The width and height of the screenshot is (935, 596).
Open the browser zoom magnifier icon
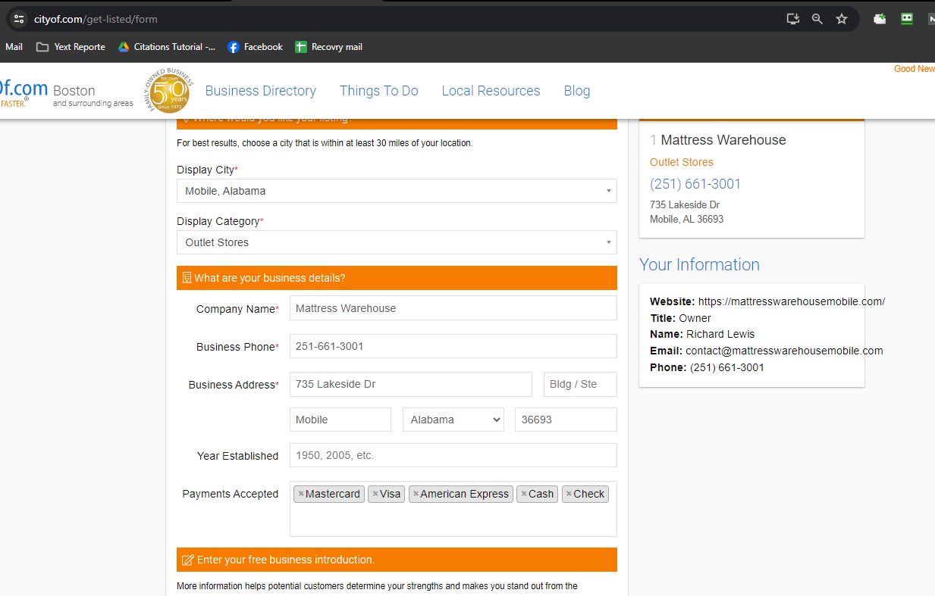click(817, 19)
